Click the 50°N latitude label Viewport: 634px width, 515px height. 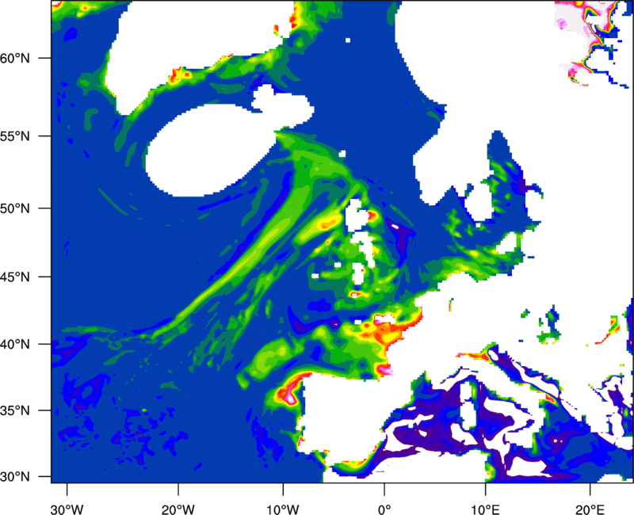[15, 208]
